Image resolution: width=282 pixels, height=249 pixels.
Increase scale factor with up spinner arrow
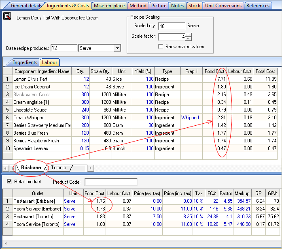188,35
